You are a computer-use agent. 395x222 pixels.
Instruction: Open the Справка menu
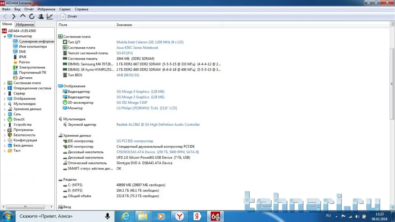tap(81, 9)
